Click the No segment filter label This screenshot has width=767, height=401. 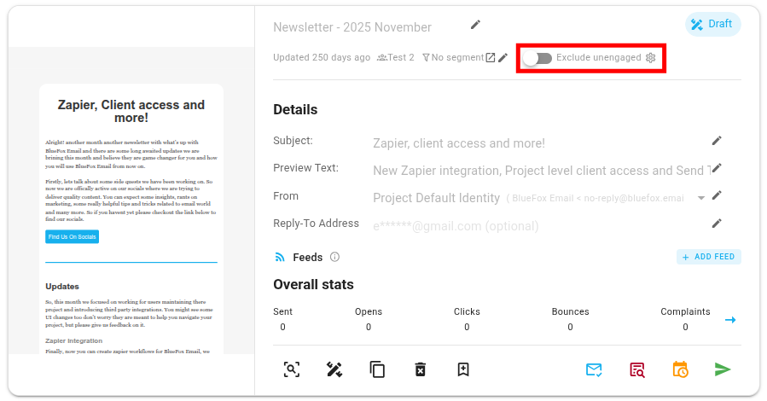click(453, 58)
